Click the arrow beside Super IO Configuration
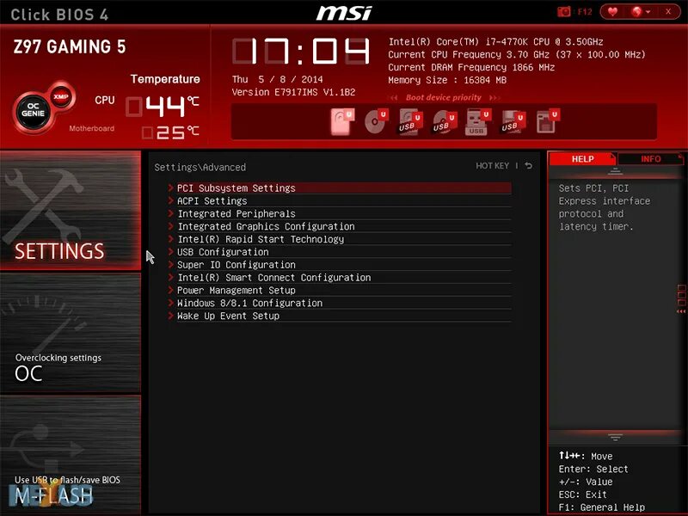 [170, 264]
